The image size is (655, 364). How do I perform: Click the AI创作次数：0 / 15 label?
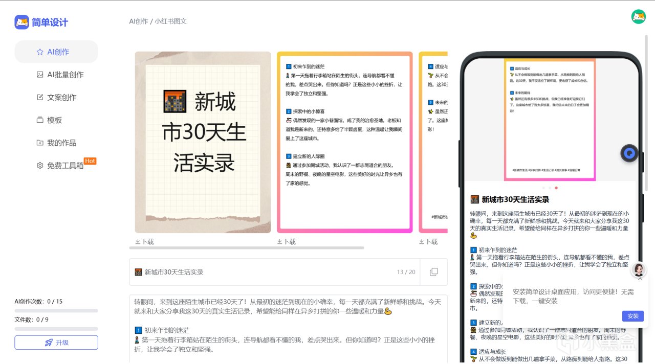(38, 302)
